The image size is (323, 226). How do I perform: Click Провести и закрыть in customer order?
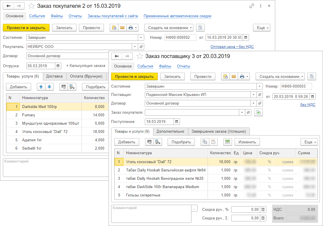[x=26, y=28]
